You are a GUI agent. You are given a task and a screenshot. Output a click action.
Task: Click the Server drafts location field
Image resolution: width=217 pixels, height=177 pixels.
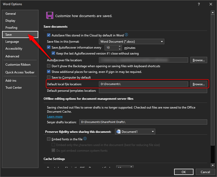(143, 122)
